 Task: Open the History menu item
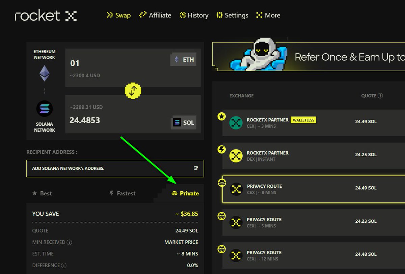point(194,15)
